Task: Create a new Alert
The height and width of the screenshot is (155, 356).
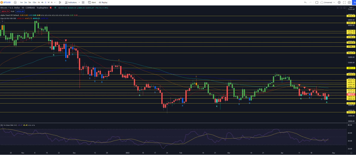Action: click(92, 2)
